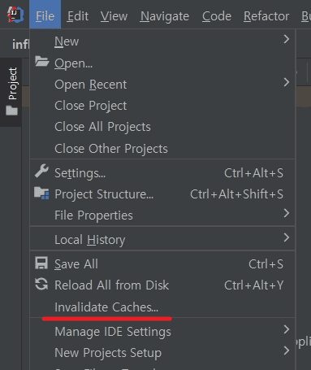311x370 pixels.
Task: Click the wrench icon next to Settings...
Action: (x=41, y=171)
